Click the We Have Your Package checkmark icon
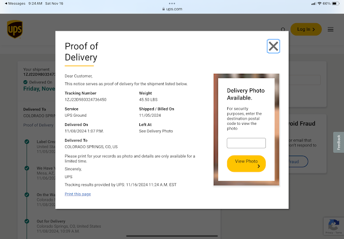 pyautogui.click(x=27, y=168)
